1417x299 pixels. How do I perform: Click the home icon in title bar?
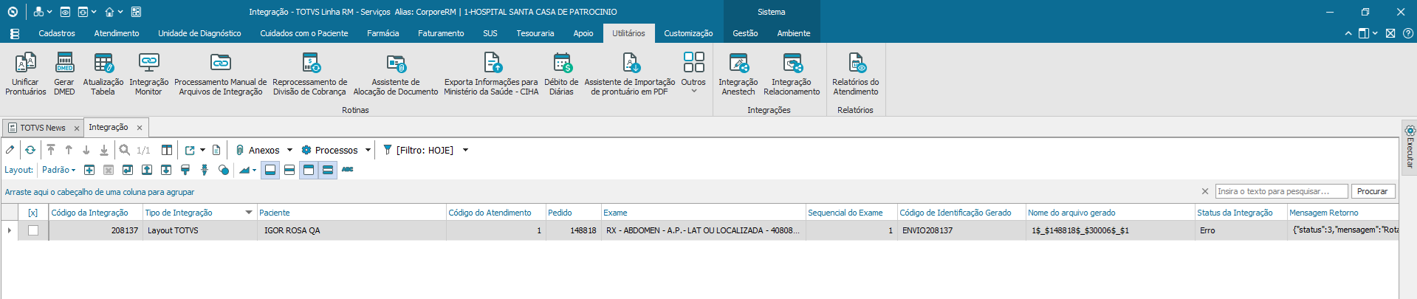coord(109,12)
